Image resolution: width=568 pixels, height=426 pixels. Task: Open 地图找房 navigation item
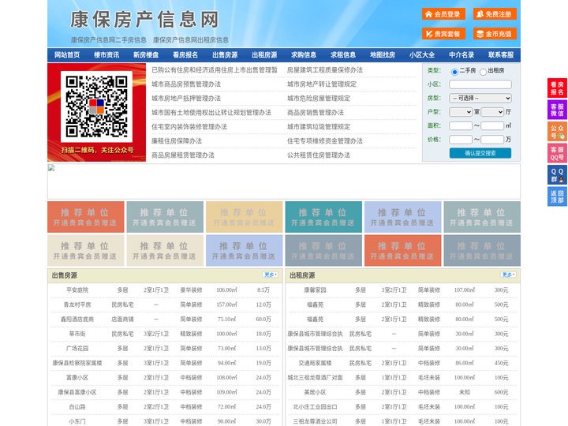[383, 55]
